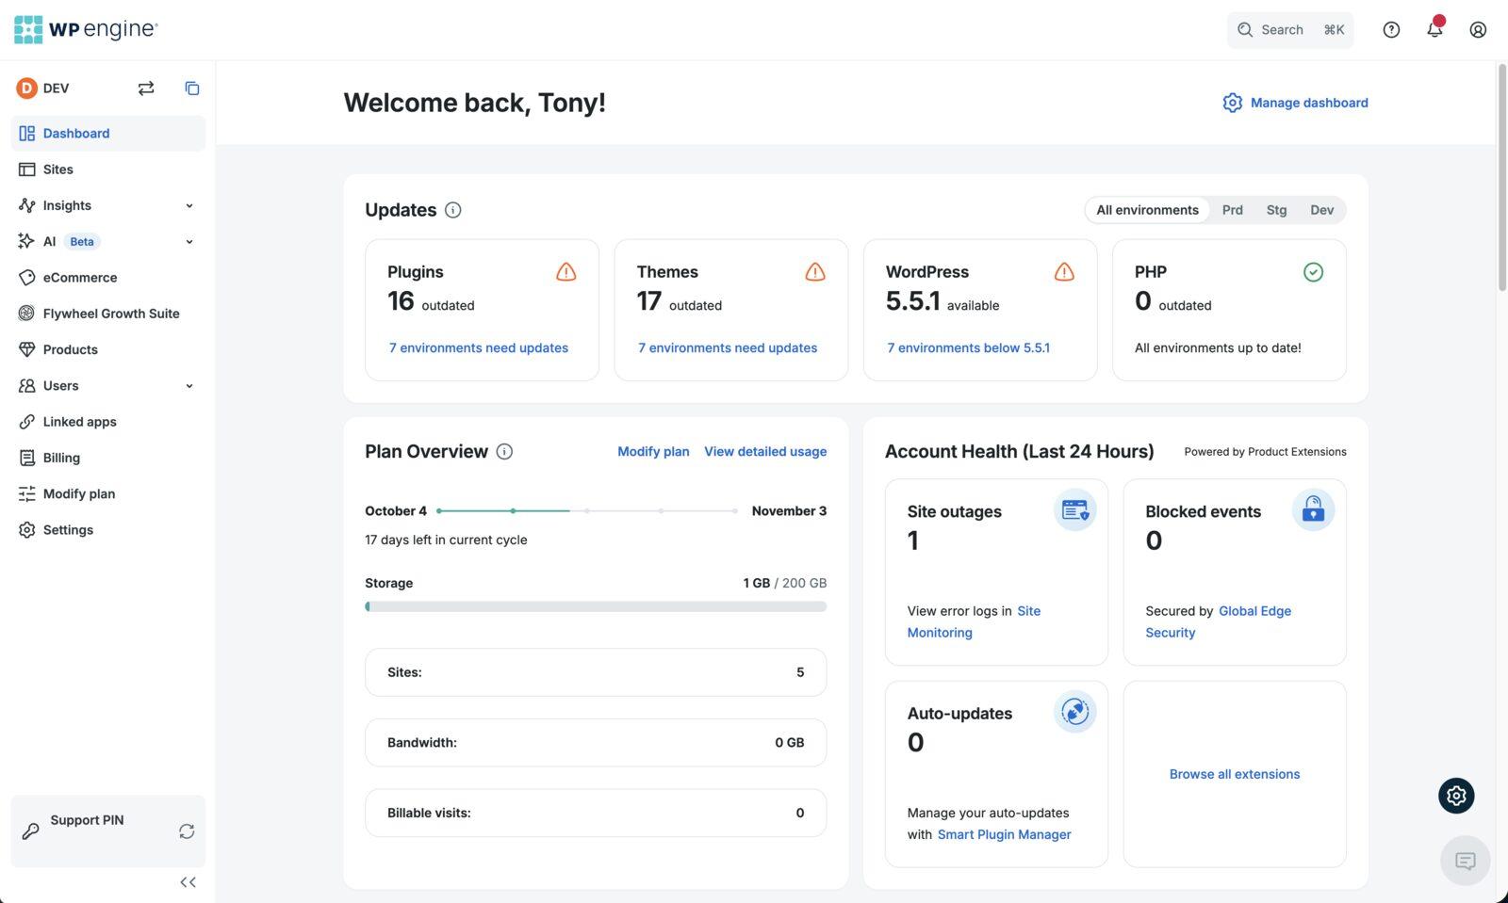This screenshot has height=903, width=1508.
Task: Click the PHP green checkmark icon
Action: (1313, 272)
